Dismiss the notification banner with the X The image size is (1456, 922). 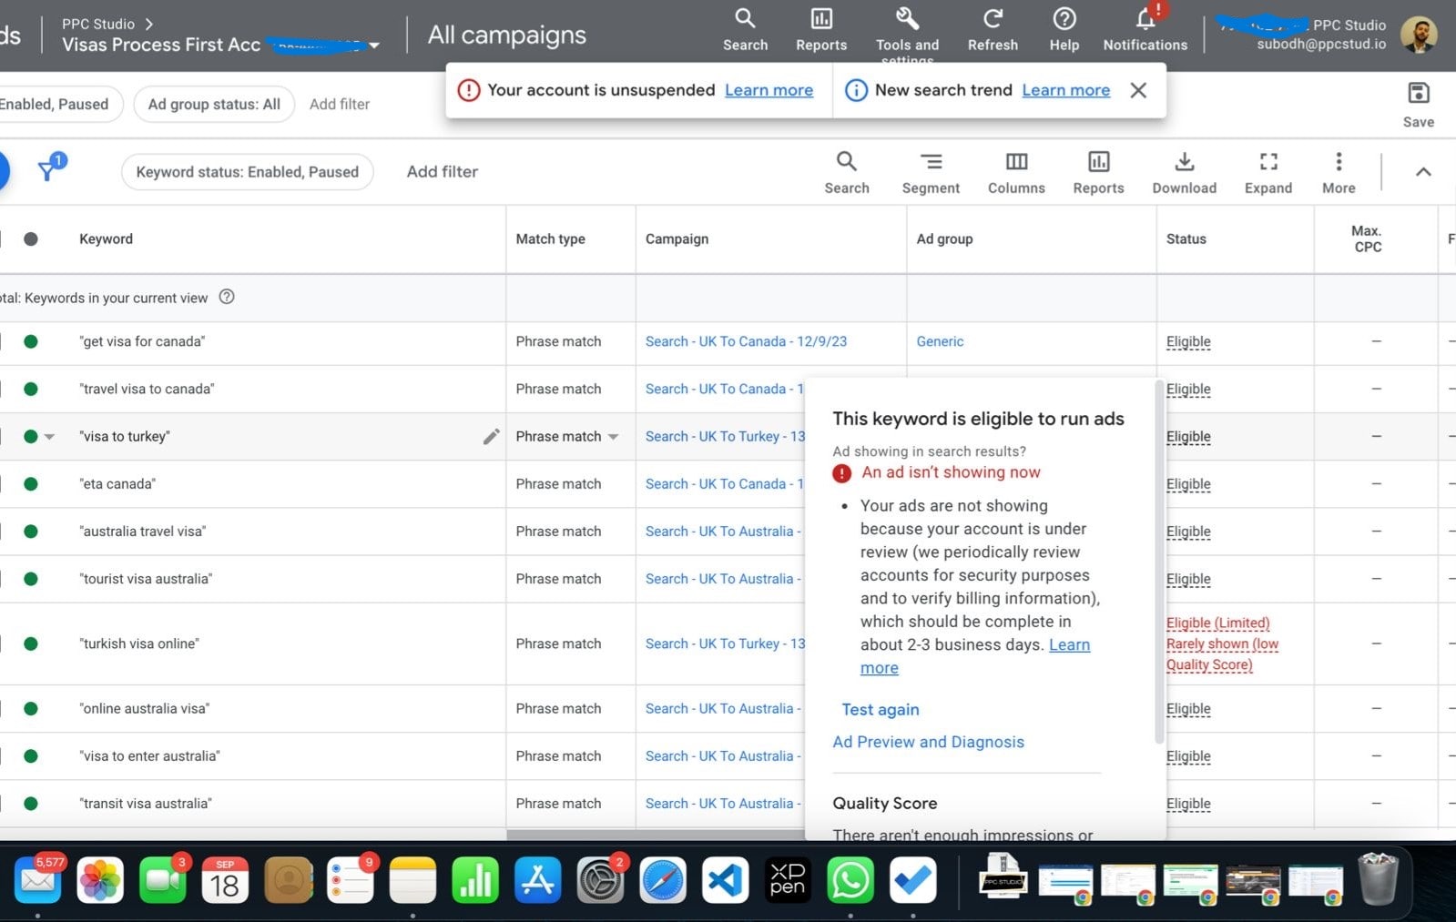[x=1138, y=90]
